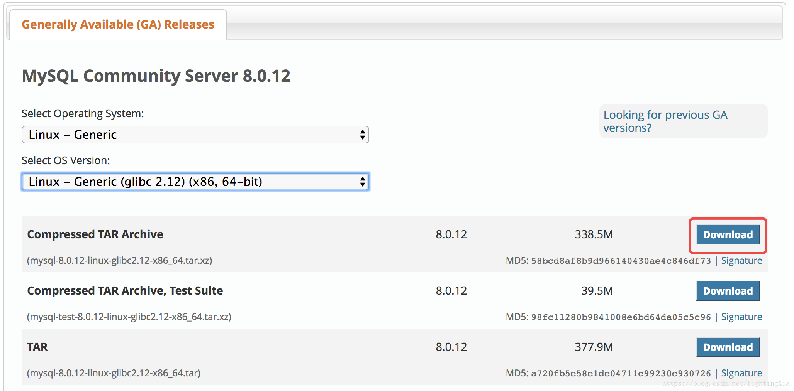794x391 pixels.
Task: Download the Compressed TAR Archive, Test Suite
Action: pos(728,291)
